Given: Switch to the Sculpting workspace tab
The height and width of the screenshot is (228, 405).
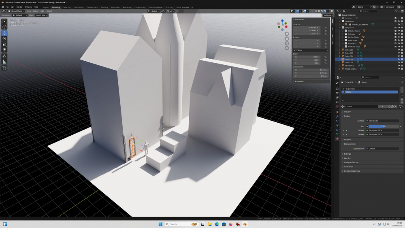Looking at the screenshot, I should 67,7.
